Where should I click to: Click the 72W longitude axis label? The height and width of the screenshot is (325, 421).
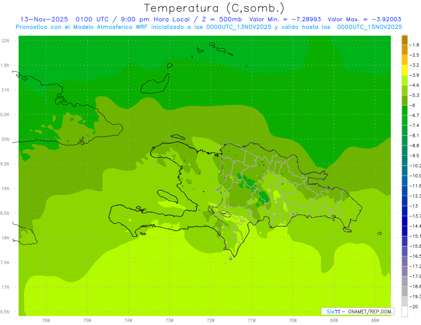point(210,320)
